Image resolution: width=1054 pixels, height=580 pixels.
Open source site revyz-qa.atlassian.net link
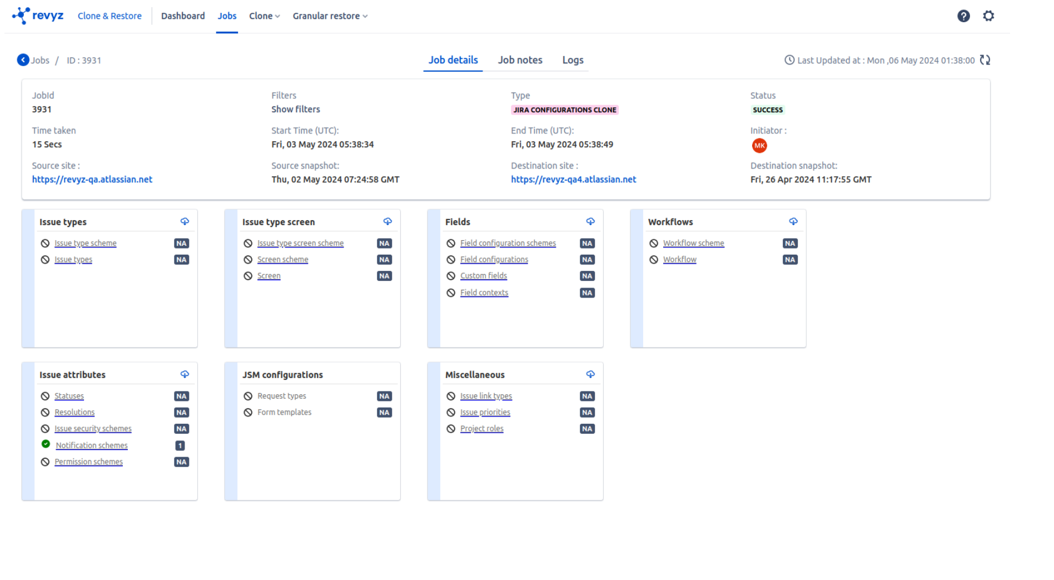tap(92, 180)
